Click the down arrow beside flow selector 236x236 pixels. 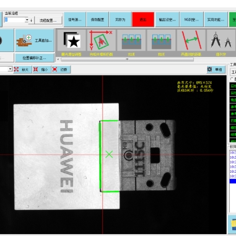32,20
